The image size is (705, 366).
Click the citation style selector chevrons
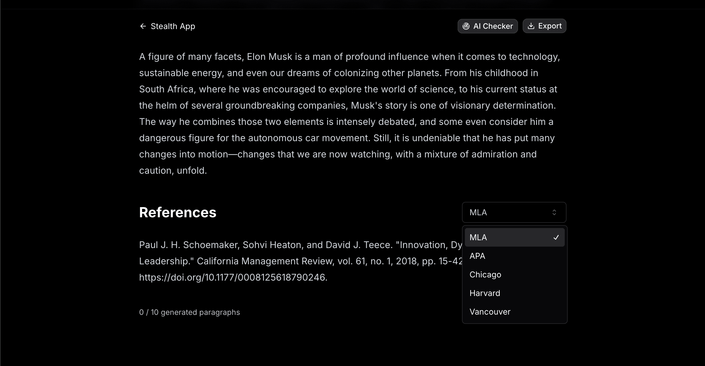[554, 213]
